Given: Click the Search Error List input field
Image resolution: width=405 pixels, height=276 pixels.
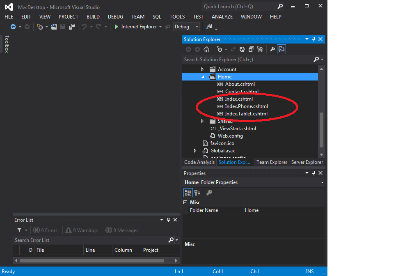Looking at the screenshot, I should tap(90, 240).
